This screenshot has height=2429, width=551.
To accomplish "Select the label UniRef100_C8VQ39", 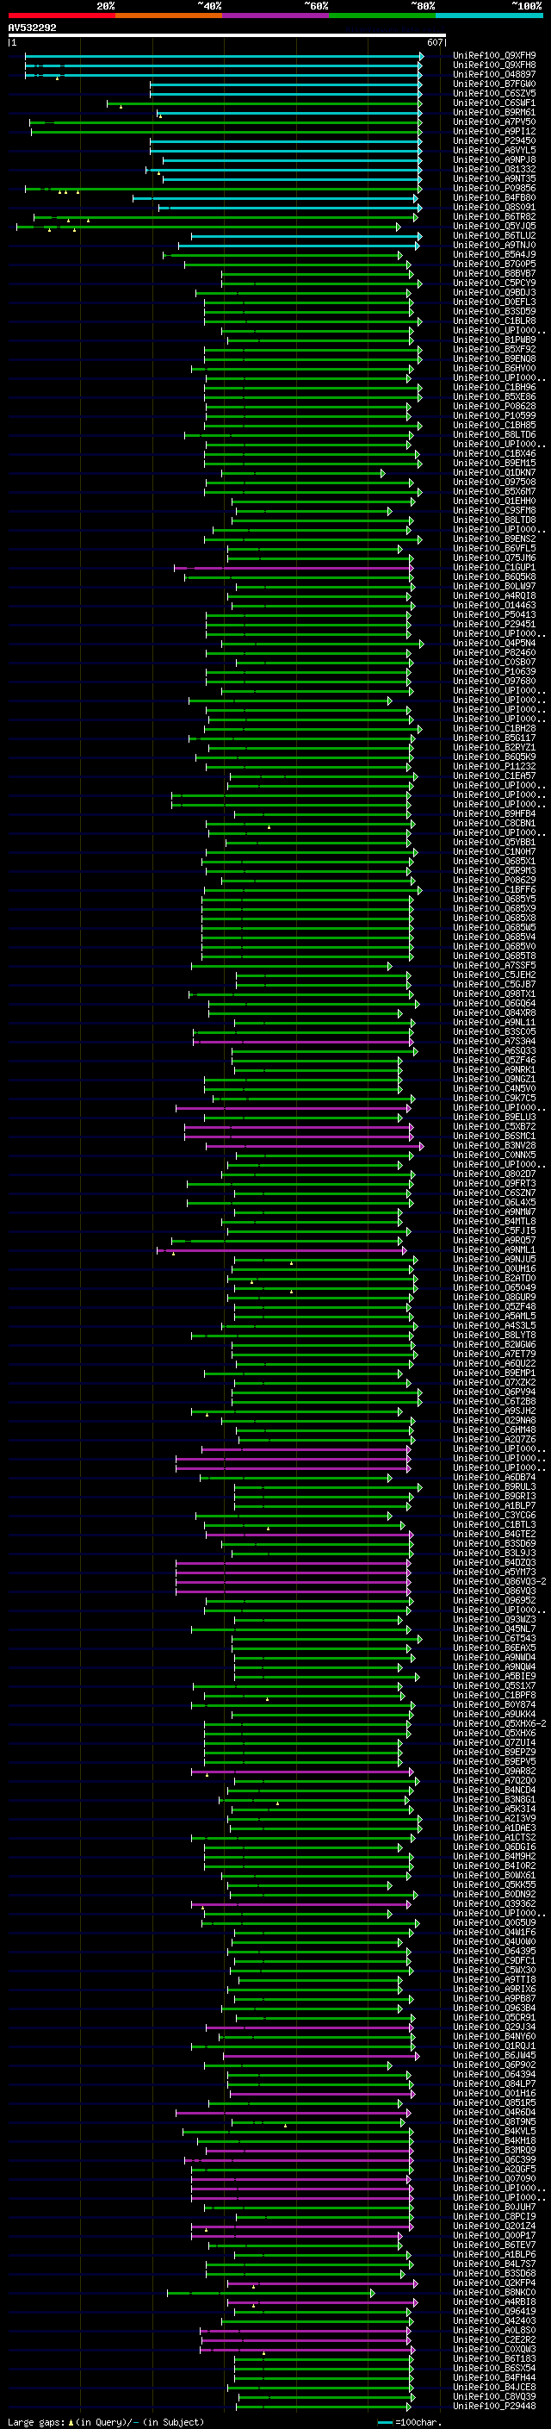I will [494, 2396].
